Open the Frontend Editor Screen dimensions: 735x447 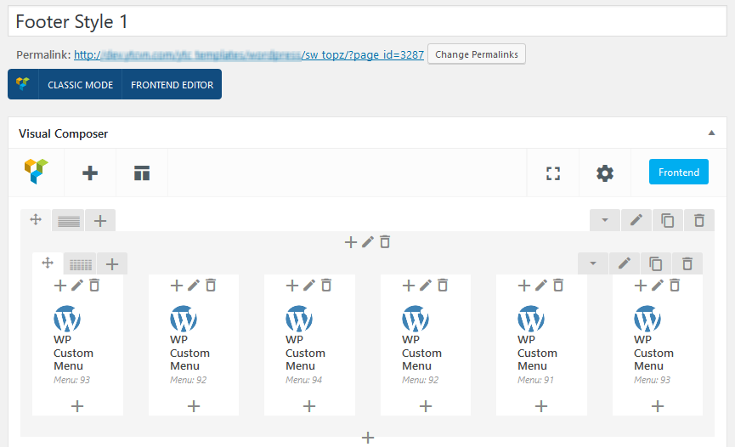coord(172,84)
